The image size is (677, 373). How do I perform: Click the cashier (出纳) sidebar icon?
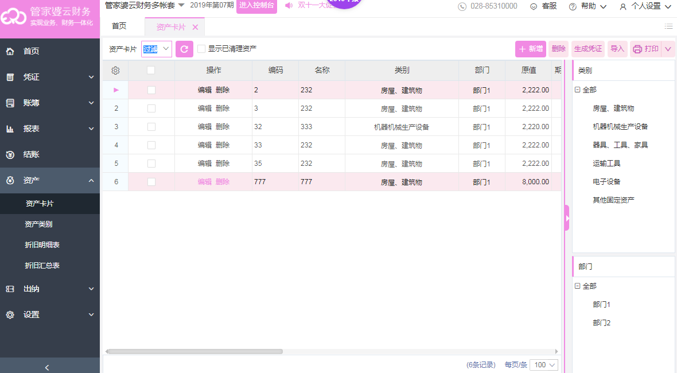pyautogui.click(x=10, y=289)
